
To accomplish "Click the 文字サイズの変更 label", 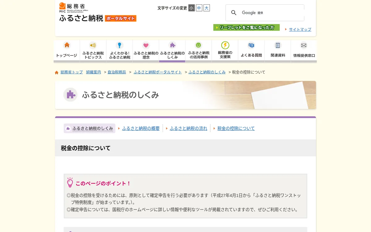I will tap(172, 8).
